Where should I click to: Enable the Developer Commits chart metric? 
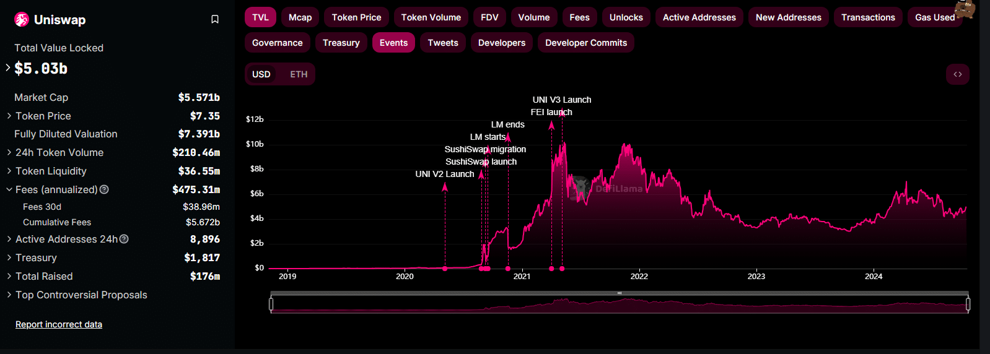tap(586, 43)
